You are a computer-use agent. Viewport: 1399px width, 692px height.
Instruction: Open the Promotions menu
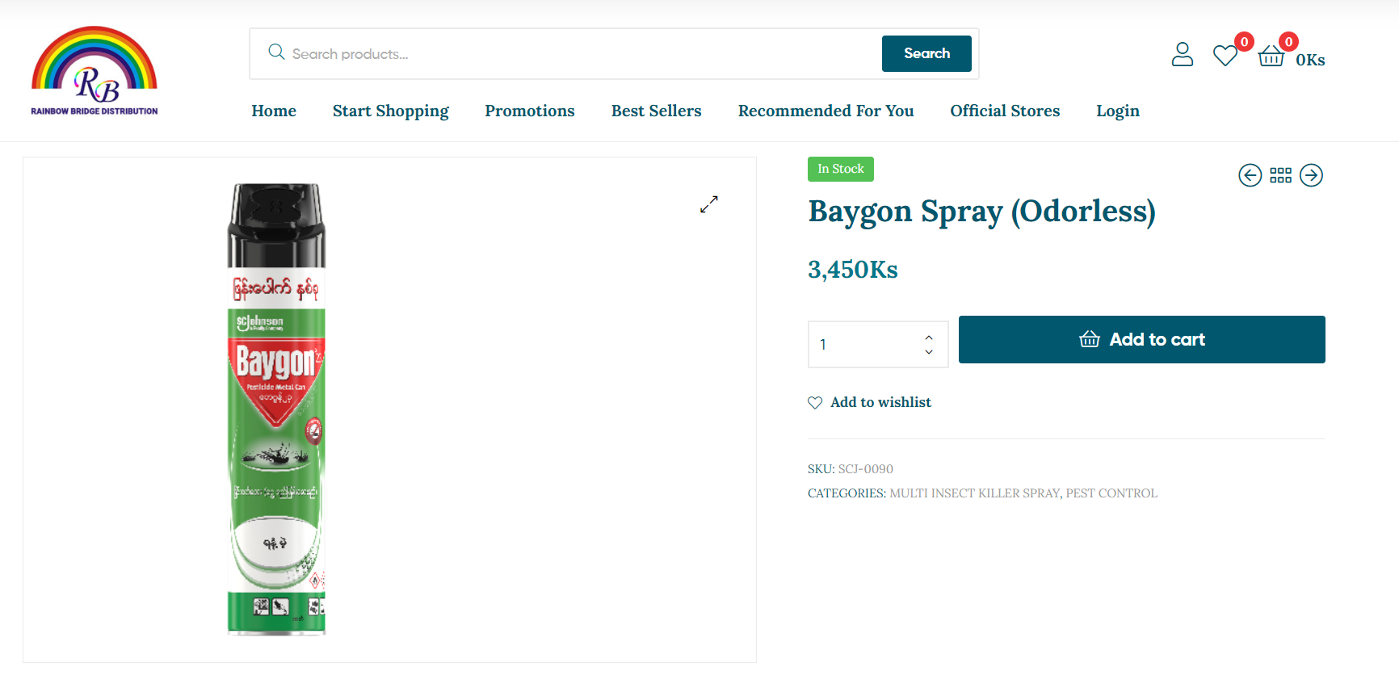(530, 111)
